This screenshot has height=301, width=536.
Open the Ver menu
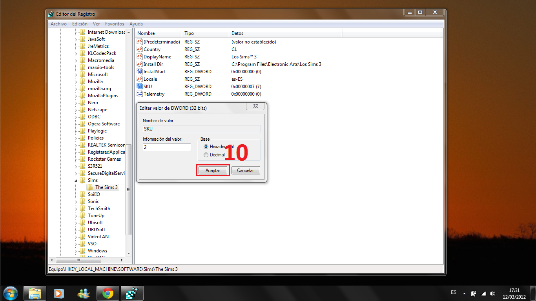(x=97, y=24)
